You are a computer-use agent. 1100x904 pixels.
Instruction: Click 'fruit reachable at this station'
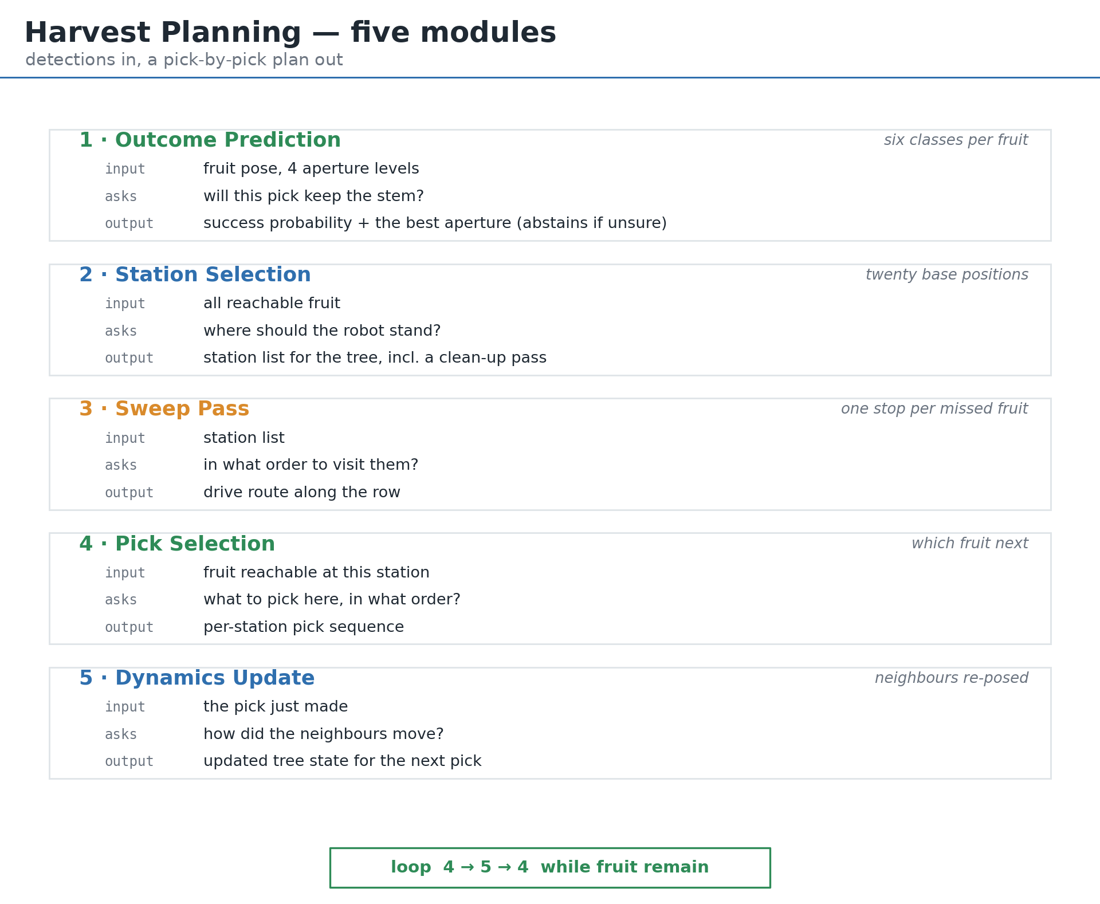pyautogui.click(x=316, y=573)
